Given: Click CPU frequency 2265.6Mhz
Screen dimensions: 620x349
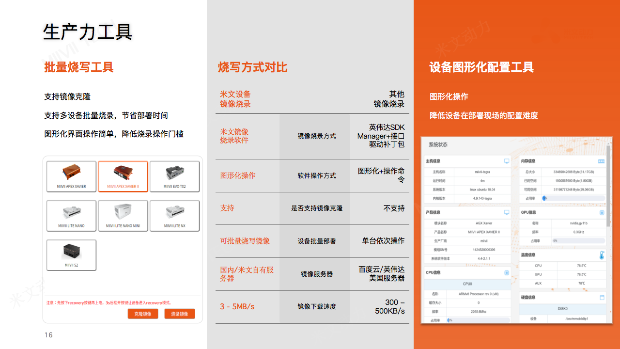Looking at the screenshot, I should (478, 311).
